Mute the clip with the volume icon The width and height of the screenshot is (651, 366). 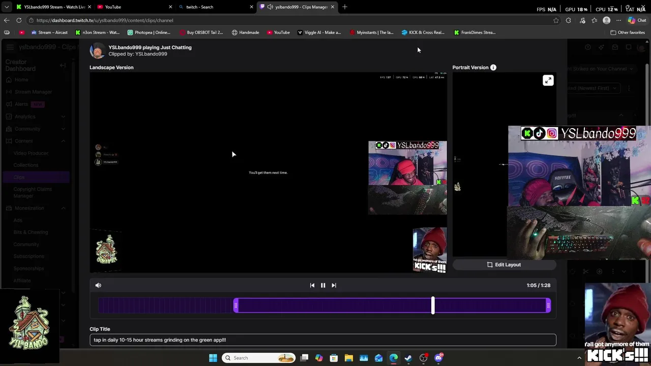coord(98,285)
